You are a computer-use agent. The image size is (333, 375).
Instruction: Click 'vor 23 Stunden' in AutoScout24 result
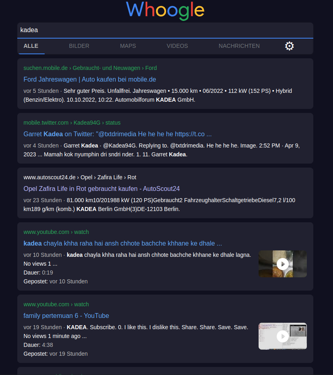coord(43,200)
